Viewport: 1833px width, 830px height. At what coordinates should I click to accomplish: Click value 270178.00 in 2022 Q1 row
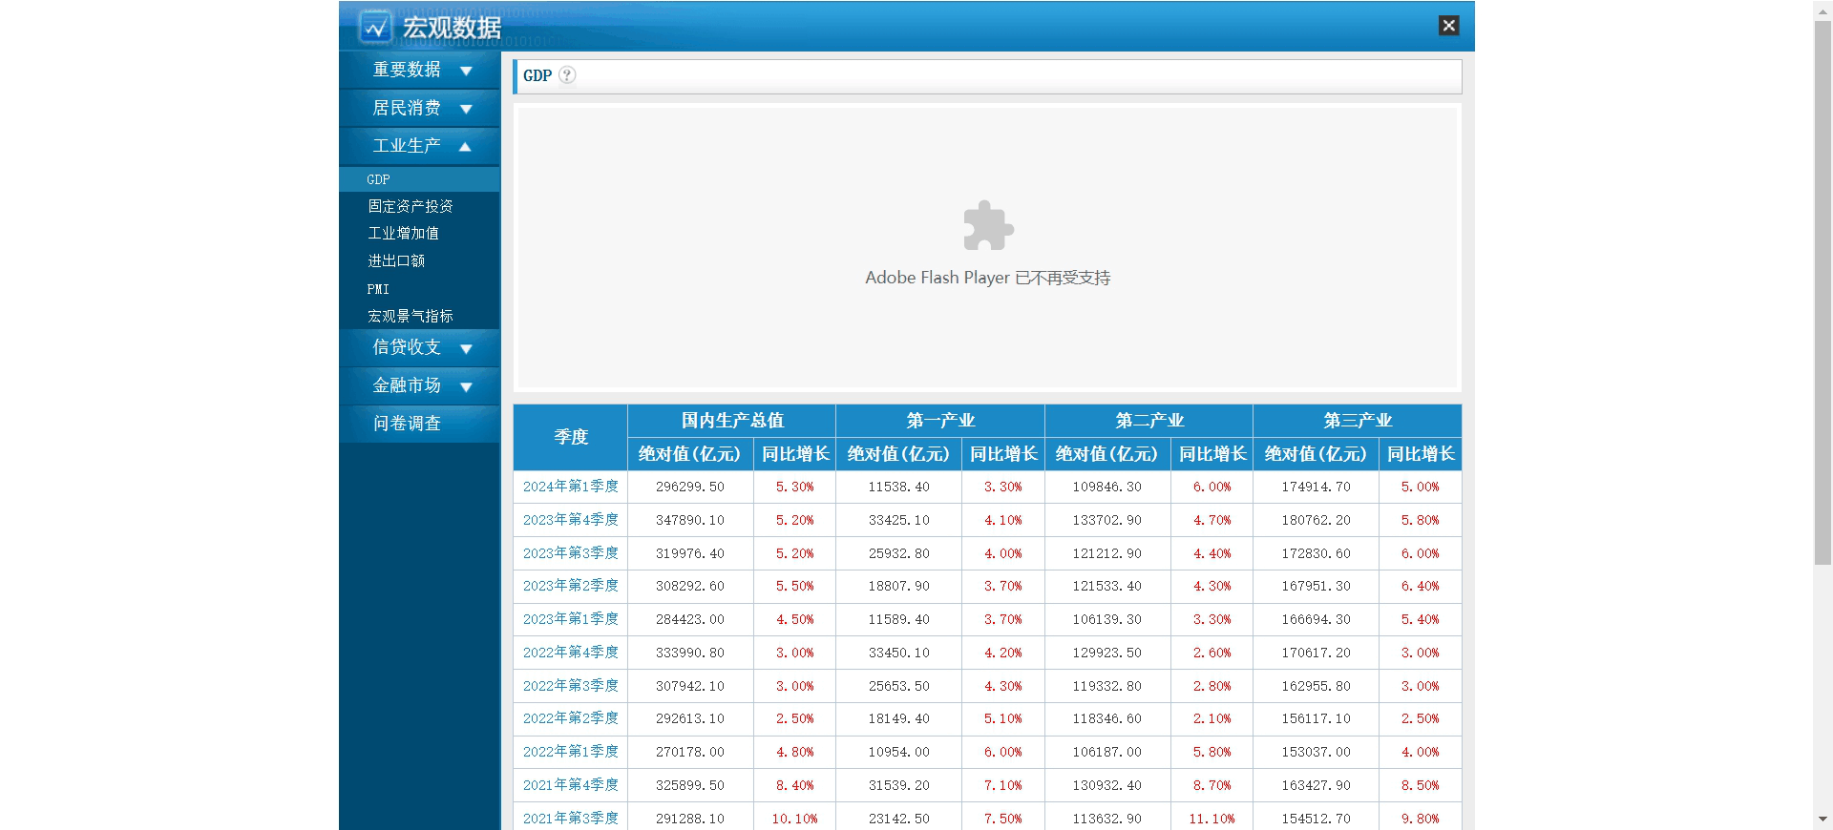690,752
